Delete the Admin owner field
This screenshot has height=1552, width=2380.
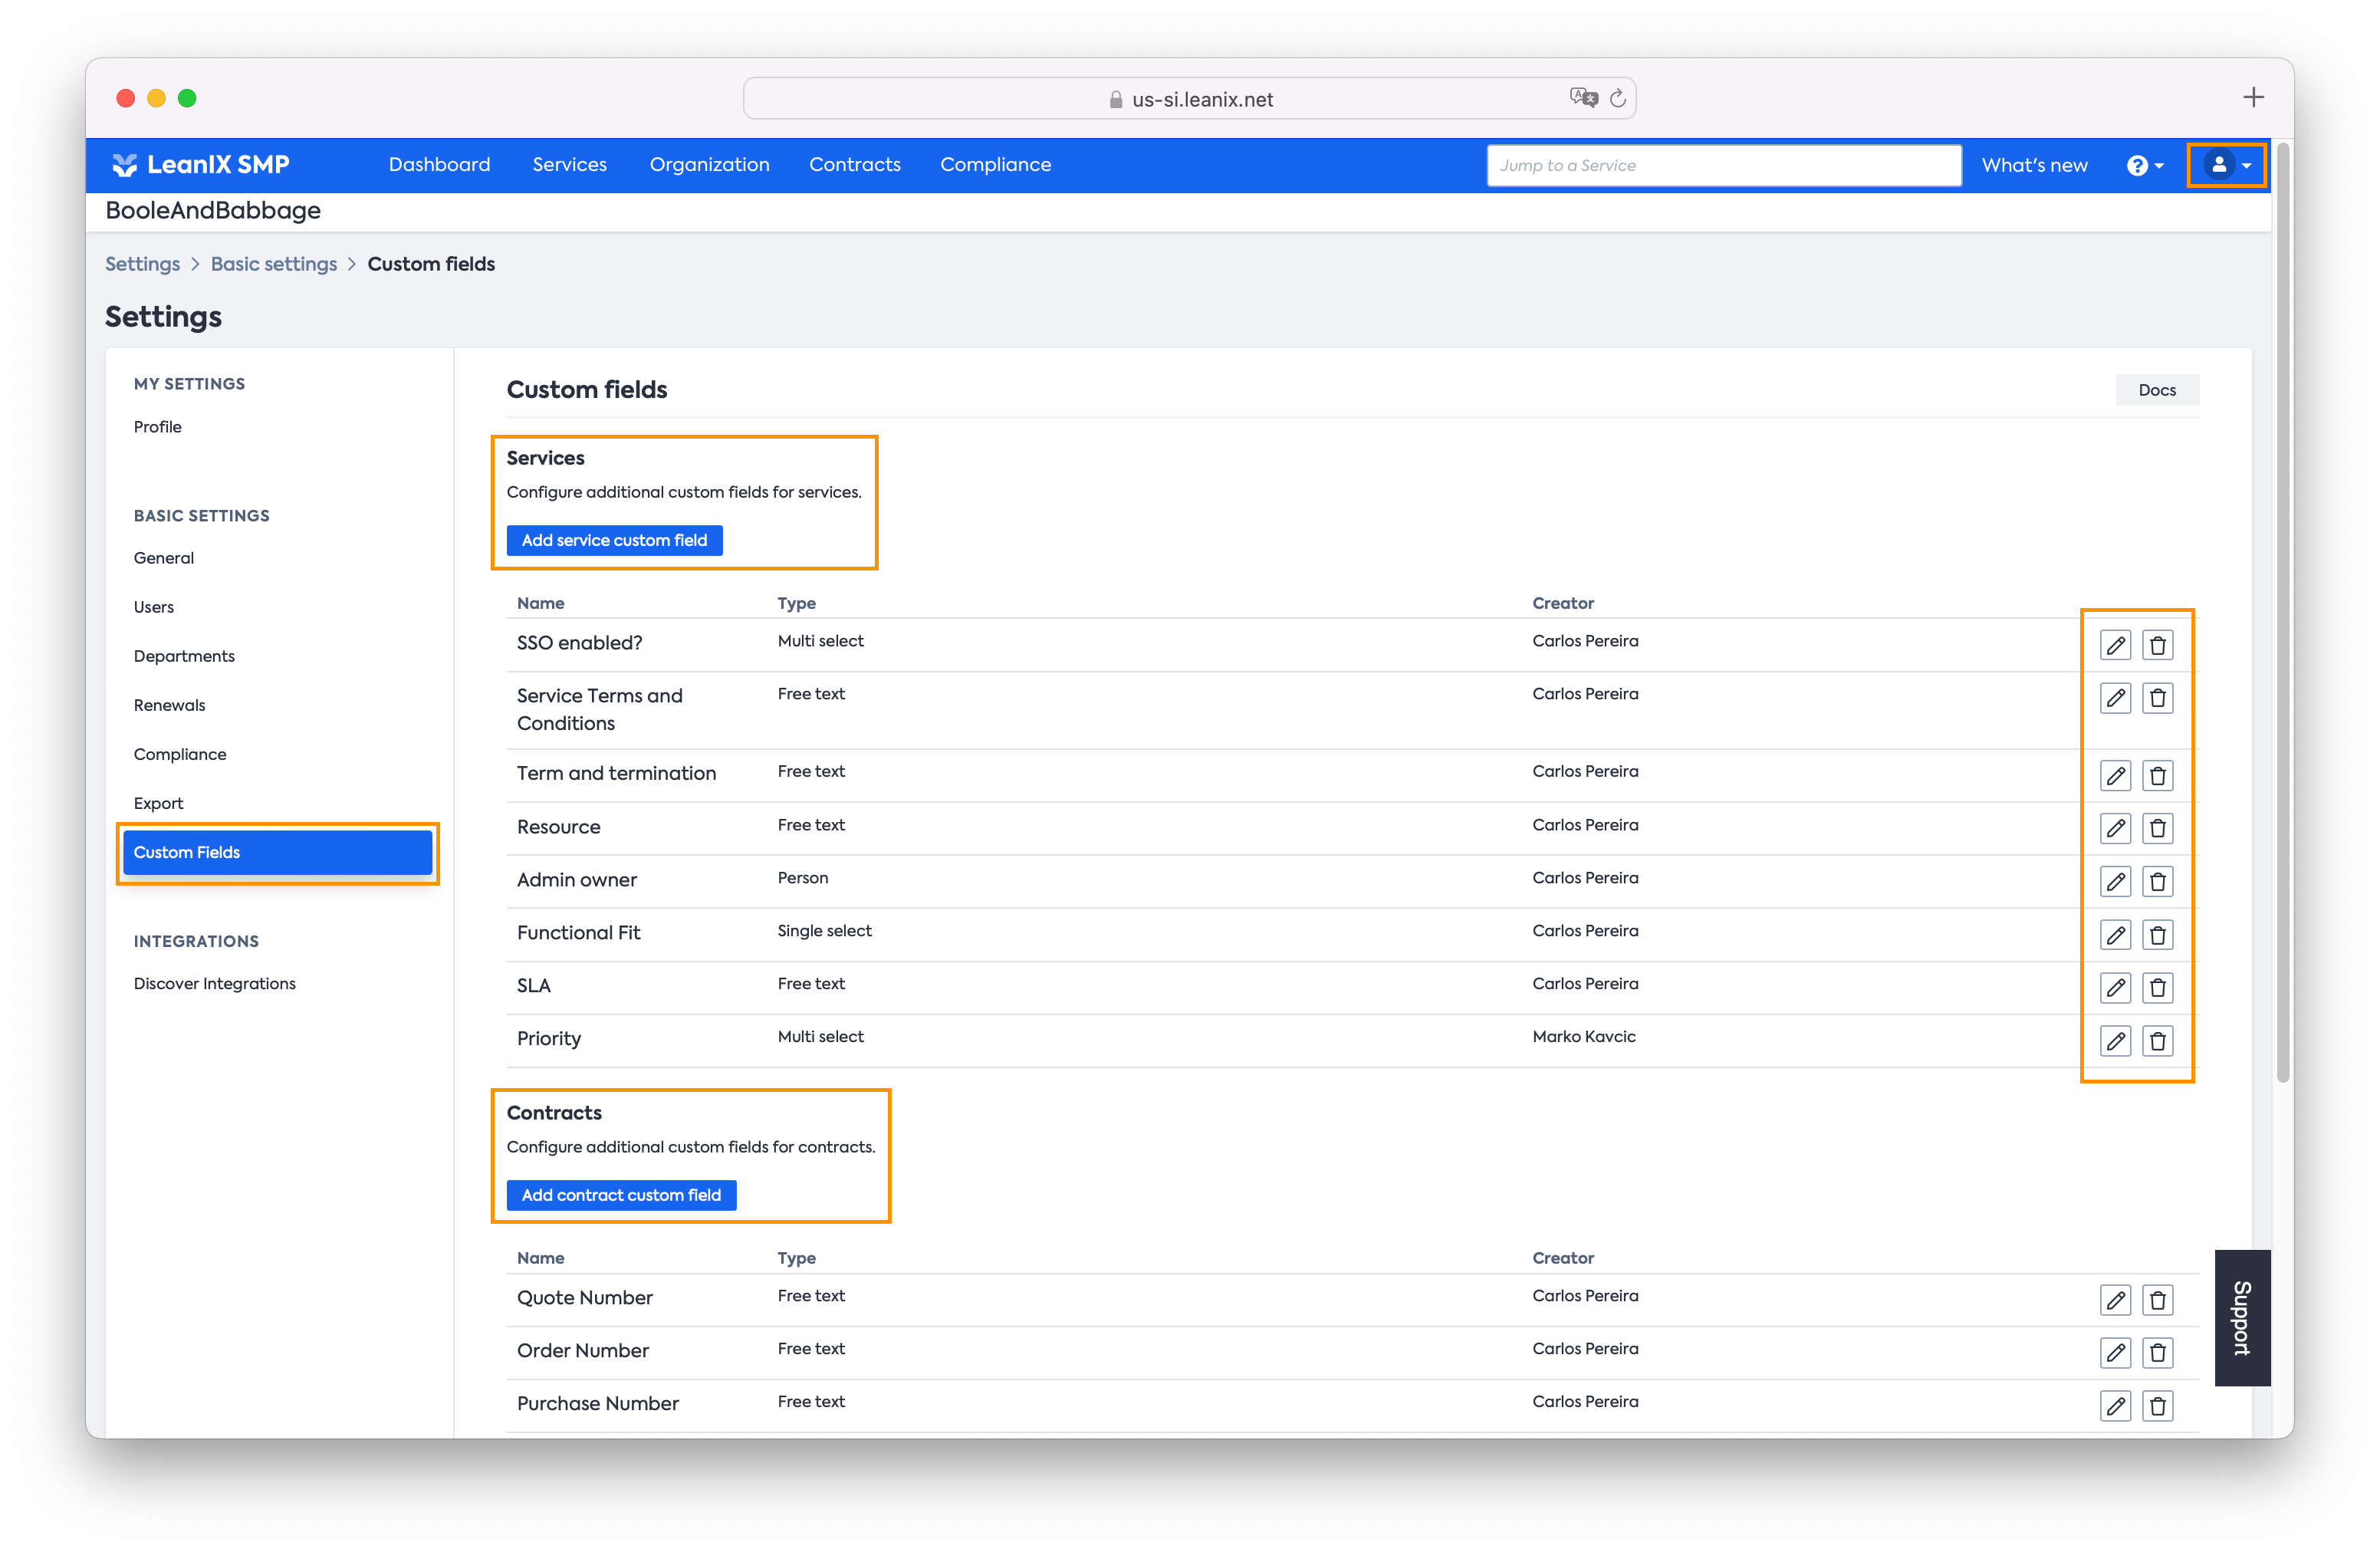click(2157, 881)
